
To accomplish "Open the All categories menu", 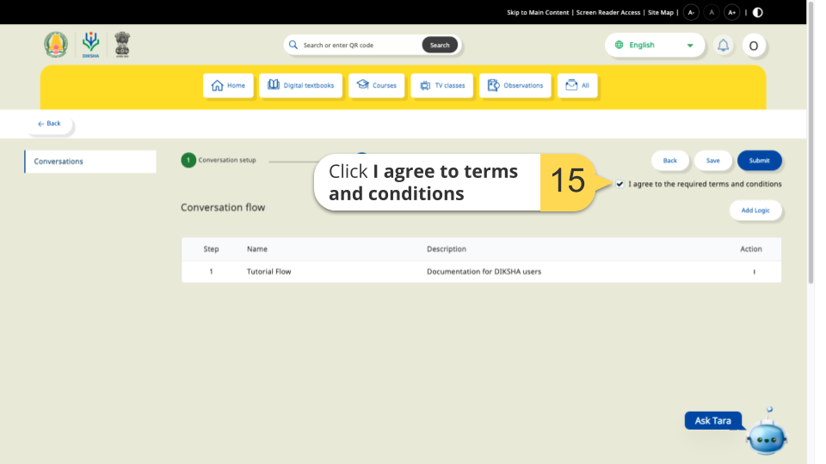I will click(x=577, y=86).
